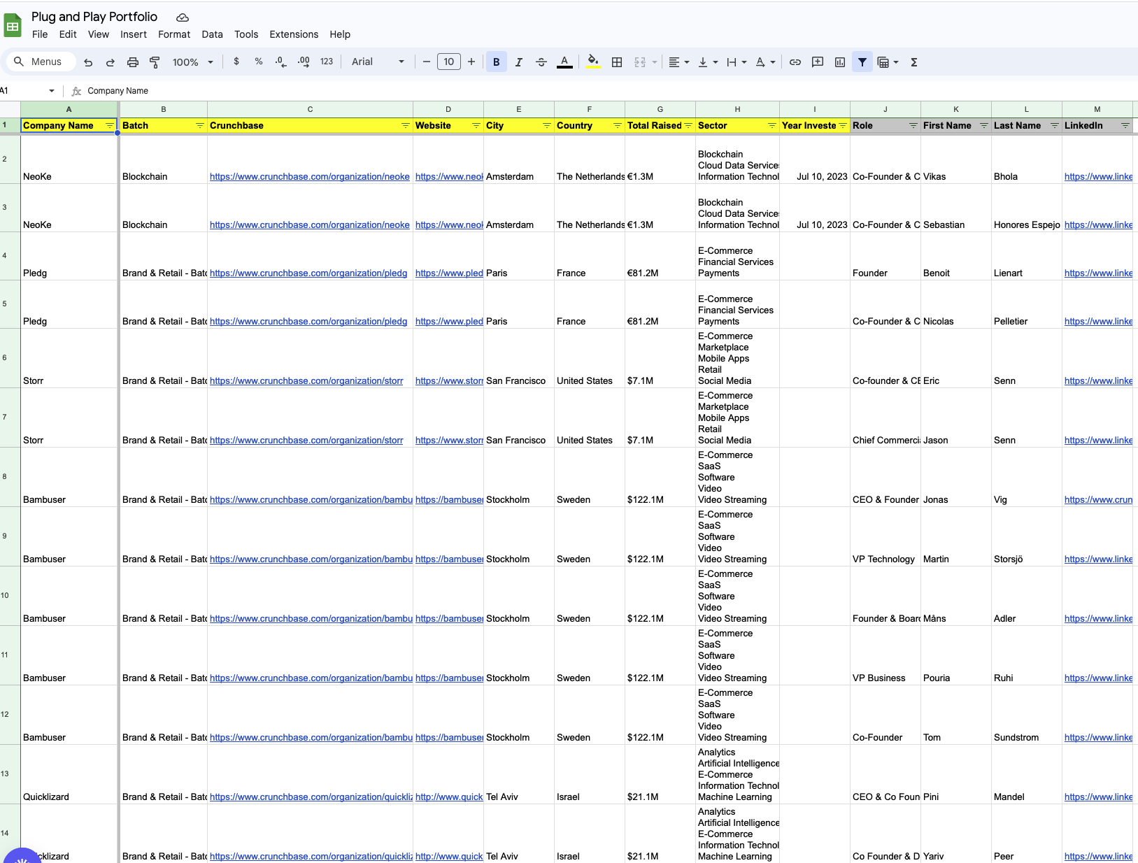Open filter on Country column
1138x863 pixels.
tap(618, 125)
